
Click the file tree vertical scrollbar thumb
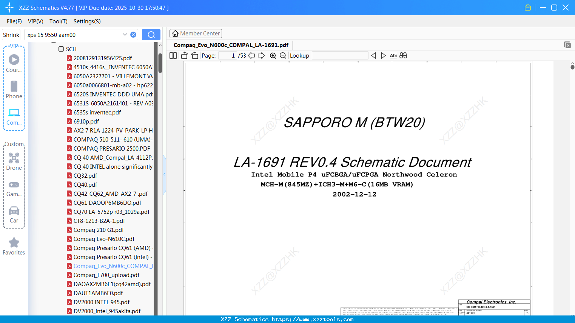coord(160,63)
